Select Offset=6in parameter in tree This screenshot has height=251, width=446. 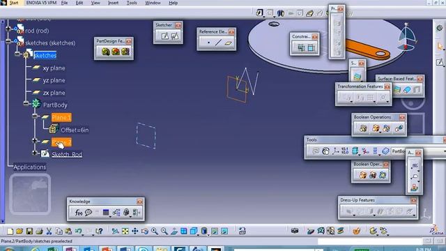pos(75,130)
